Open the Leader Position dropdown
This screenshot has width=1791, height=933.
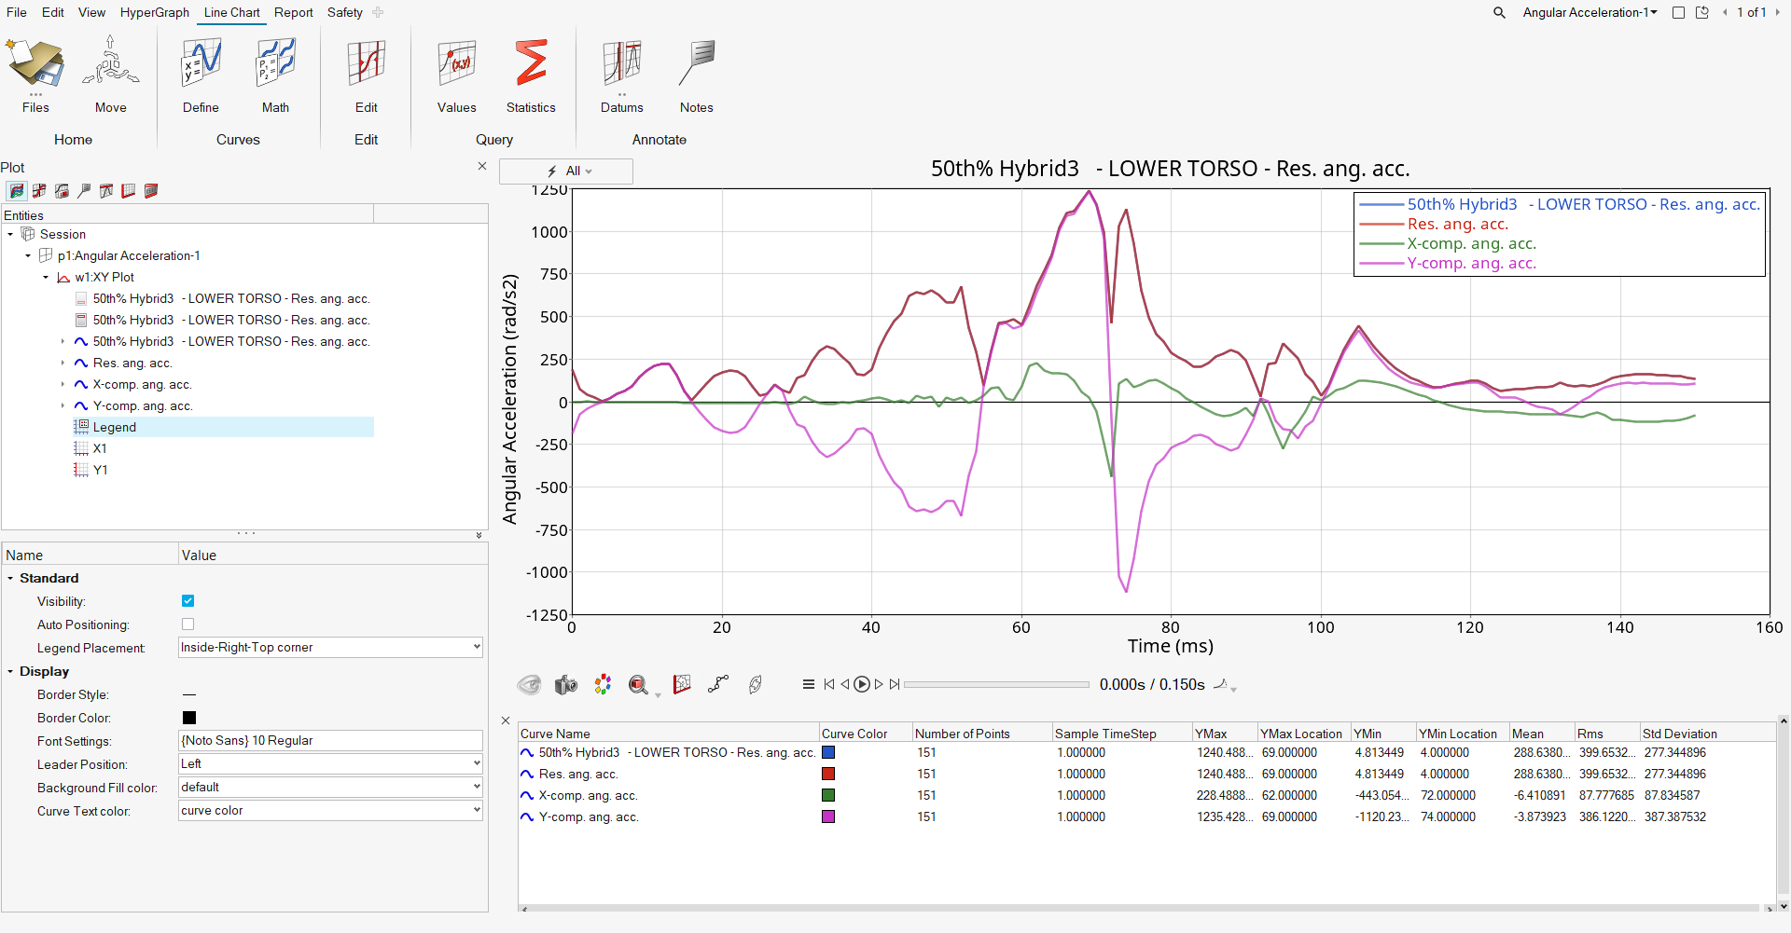(330, 764)
